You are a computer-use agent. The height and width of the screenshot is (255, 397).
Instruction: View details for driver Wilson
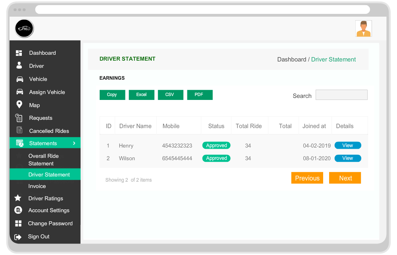pyautogui.click(x=348, y=158)
